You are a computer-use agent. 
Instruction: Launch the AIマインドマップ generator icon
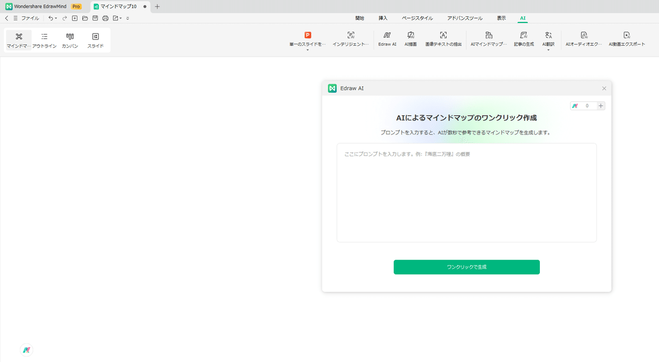click(489, 38)
